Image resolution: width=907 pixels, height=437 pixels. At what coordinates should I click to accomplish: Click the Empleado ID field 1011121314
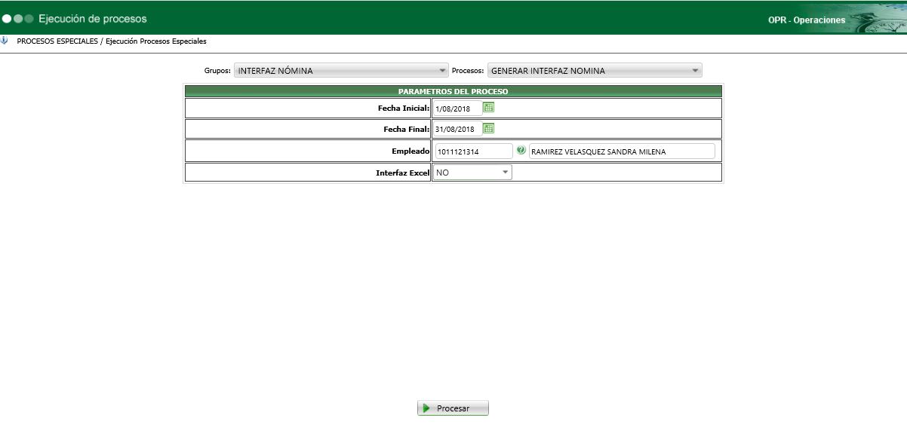473,151
